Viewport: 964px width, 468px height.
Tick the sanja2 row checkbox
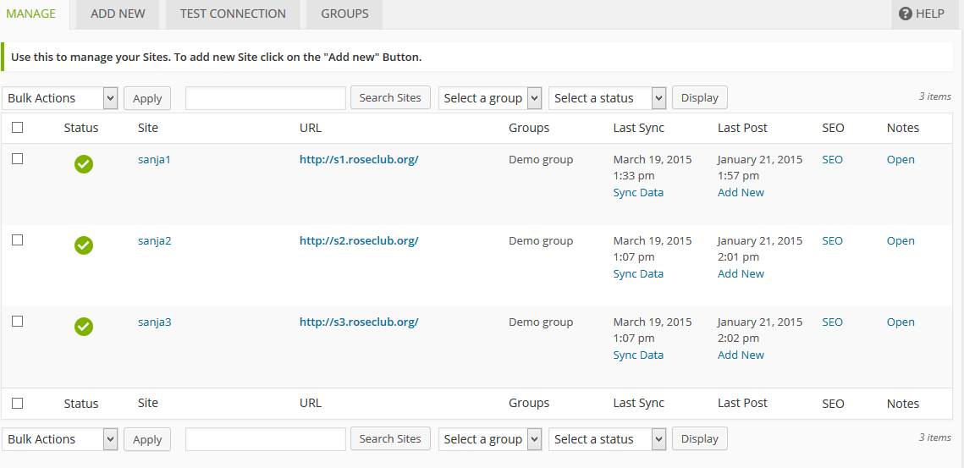(x=18, y=240)
